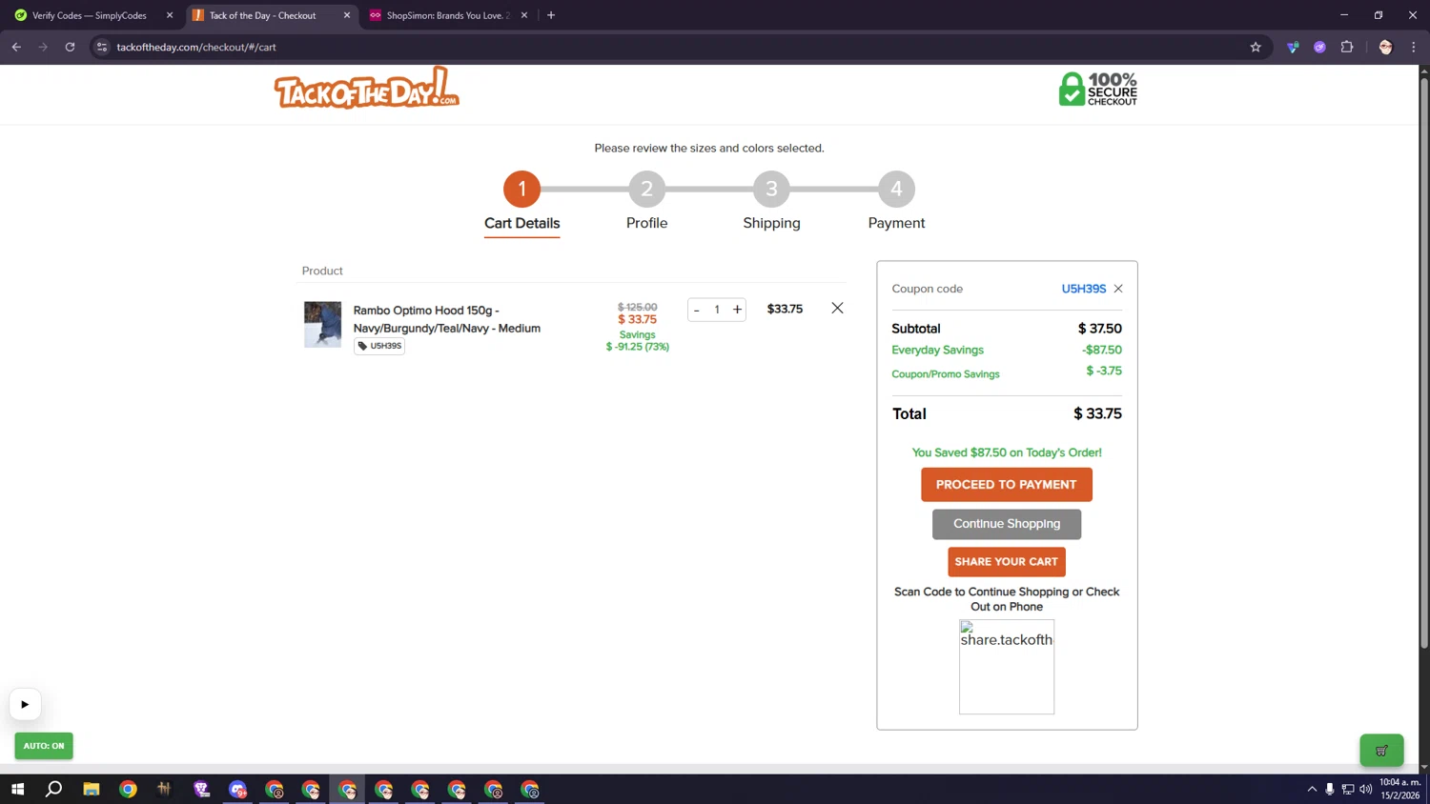This screenshot has width=1430, height=804.
Task: Open the Brave browser taskbar icon
Action: click(x=201, y=789)
